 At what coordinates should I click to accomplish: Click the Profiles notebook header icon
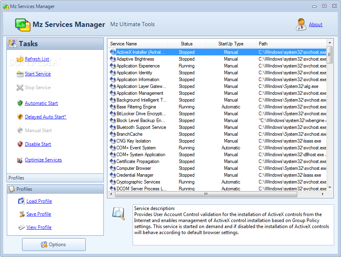[12, 189]
